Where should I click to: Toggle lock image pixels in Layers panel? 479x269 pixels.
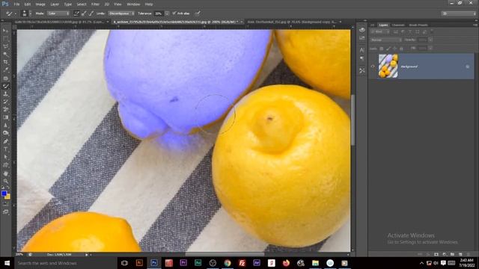click(388, 48)
